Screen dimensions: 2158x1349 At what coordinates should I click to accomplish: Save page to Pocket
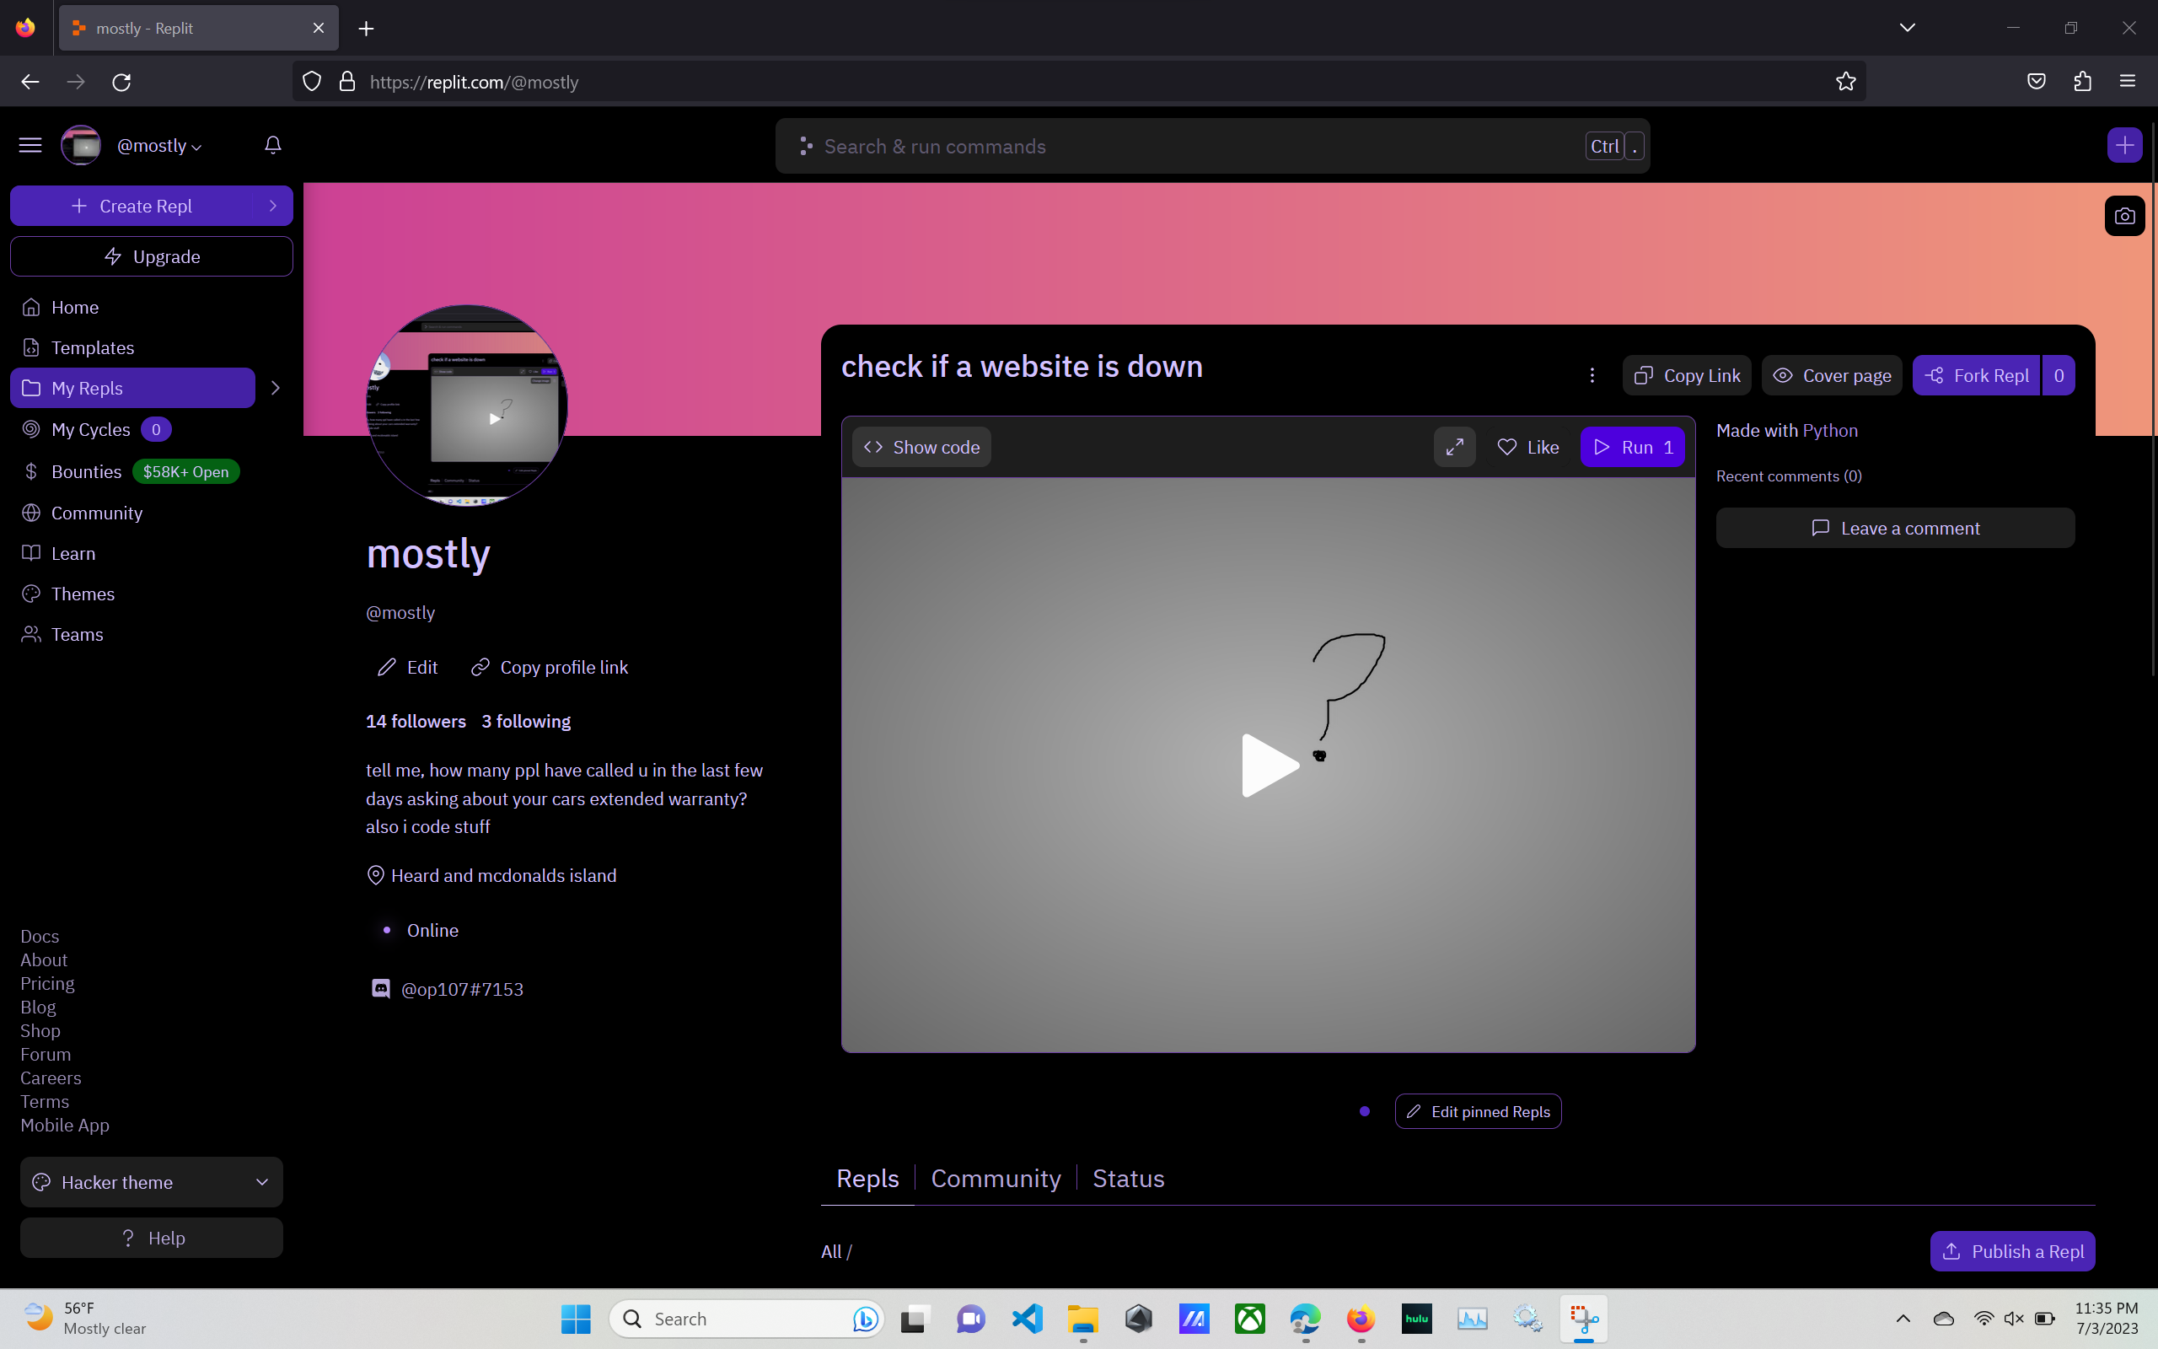(x=2036, y=82)
